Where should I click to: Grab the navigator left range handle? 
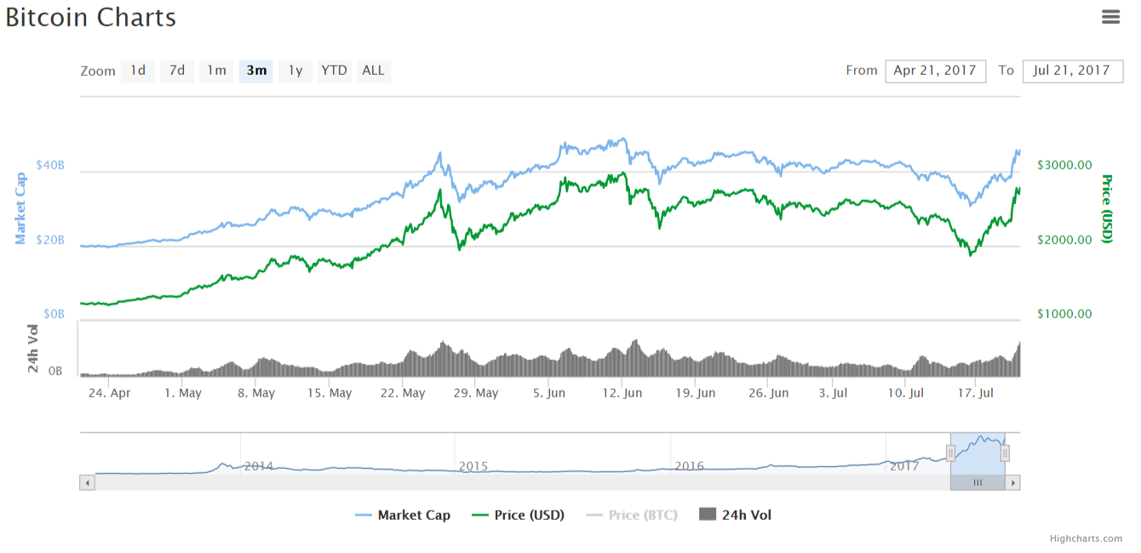click(950, 453)
